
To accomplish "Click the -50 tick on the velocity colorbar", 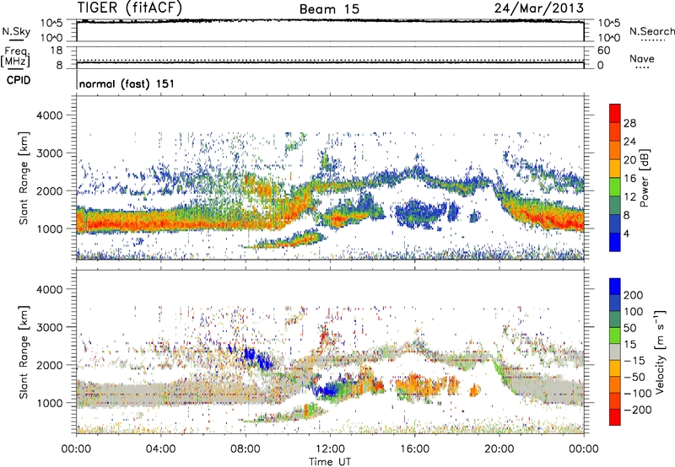I will pos(634,378).
